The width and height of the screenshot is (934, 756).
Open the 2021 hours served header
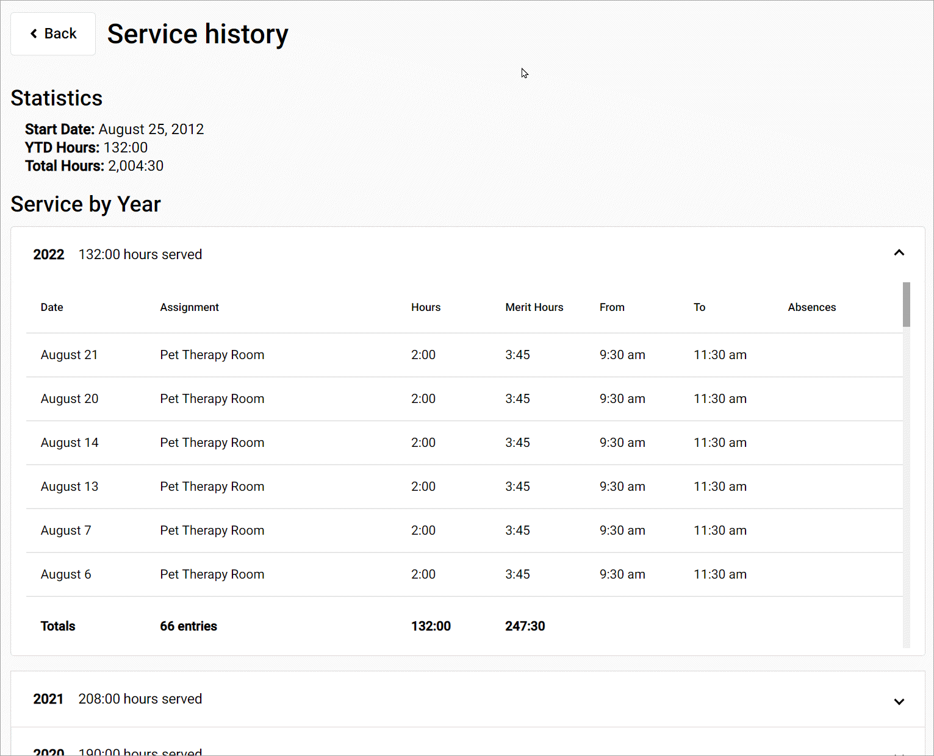click(140, 699)
